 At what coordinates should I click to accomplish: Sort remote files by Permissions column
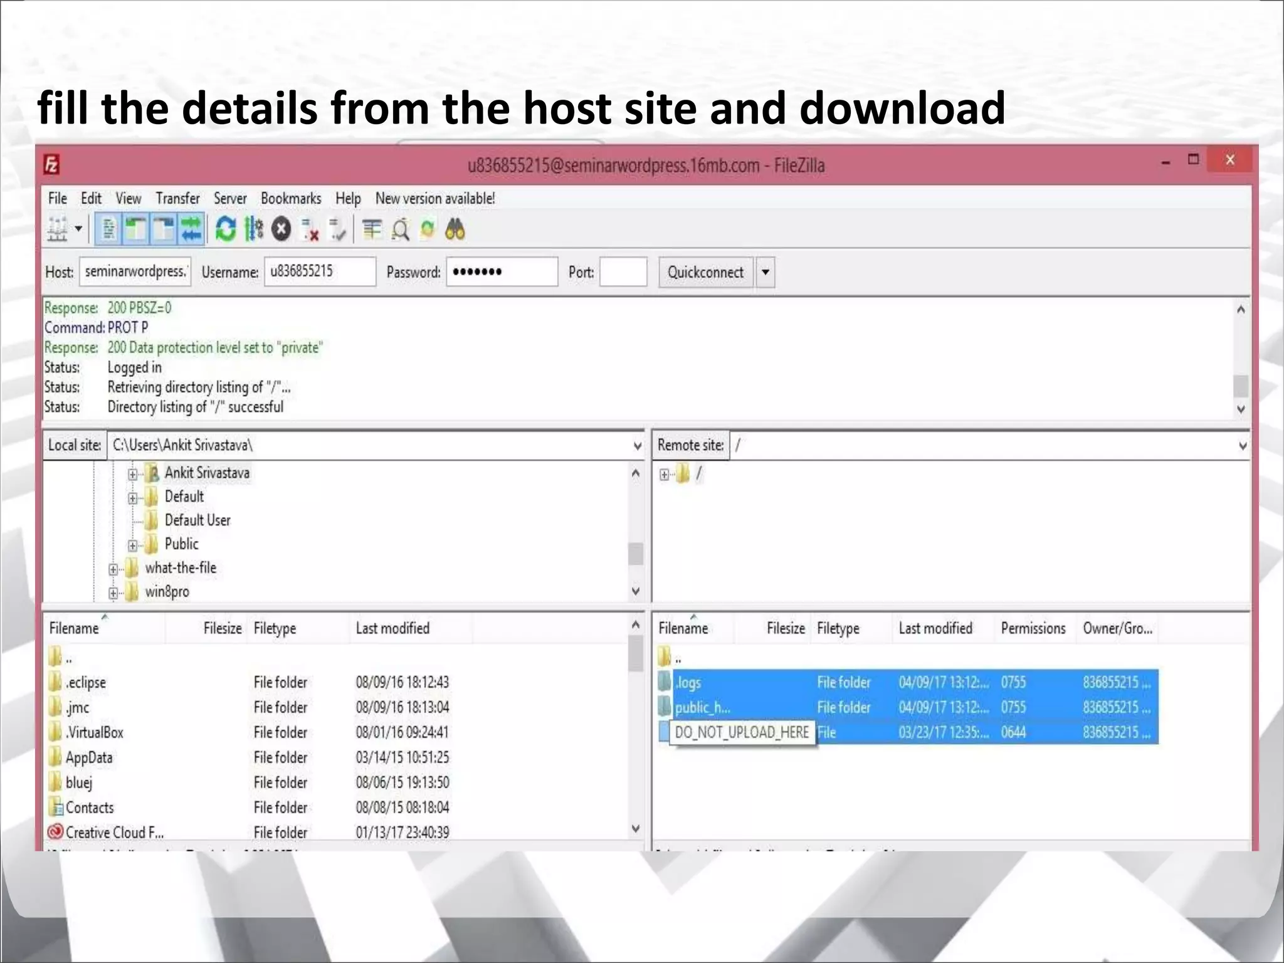[1035, 628]
